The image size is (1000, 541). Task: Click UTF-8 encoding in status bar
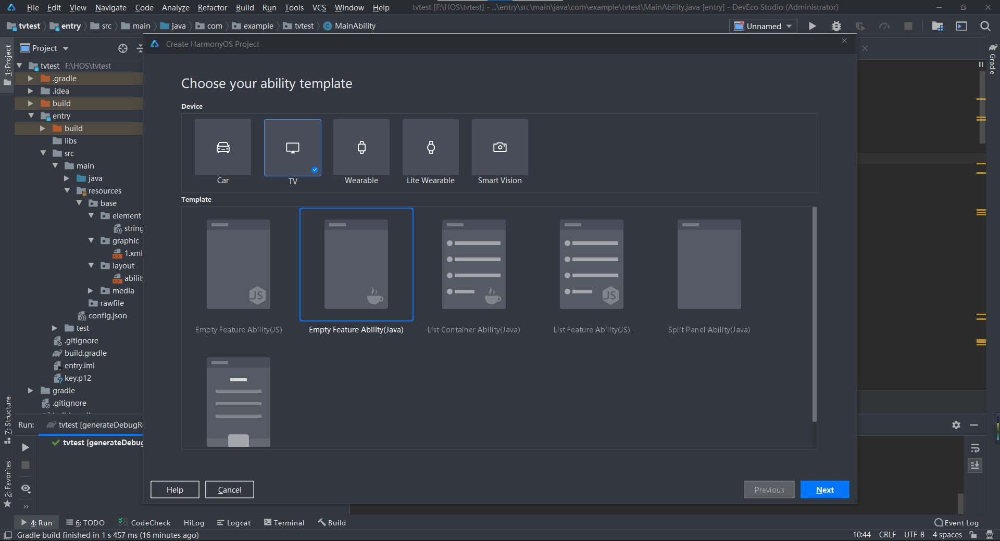pos(914,535)
